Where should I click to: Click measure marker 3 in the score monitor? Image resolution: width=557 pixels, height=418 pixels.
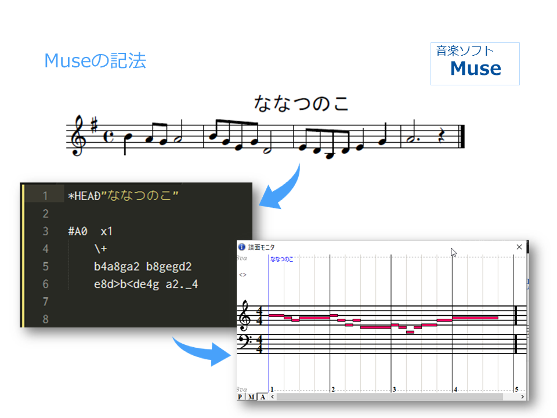click(395, 389)
